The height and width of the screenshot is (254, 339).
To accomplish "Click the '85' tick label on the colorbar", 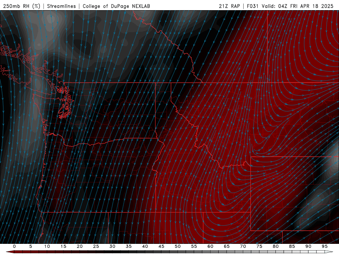I will (x=292, y=246).
